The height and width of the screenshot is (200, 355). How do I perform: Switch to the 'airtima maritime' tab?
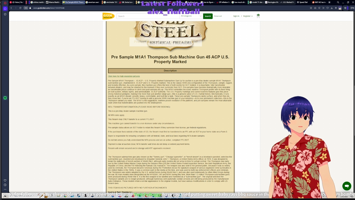pos(37,2)
